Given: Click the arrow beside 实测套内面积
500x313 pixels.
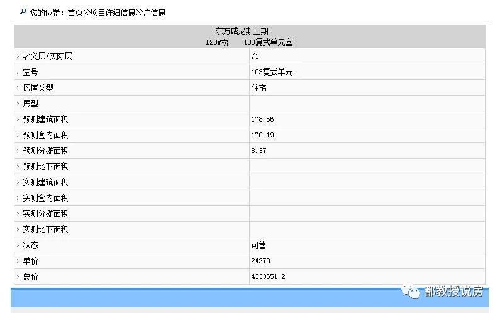Looking at the screenshot, I should click(x=18, y=198).
